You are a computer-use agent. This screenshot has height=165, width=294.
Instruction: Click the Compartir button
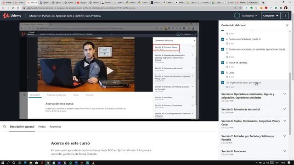(x=271, y=16)
